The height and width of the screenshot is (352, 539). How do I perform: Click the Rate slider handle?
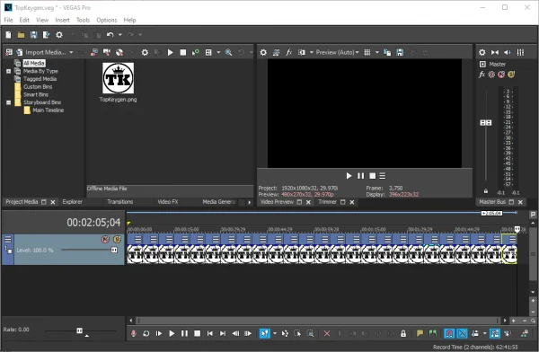[79, 330]
